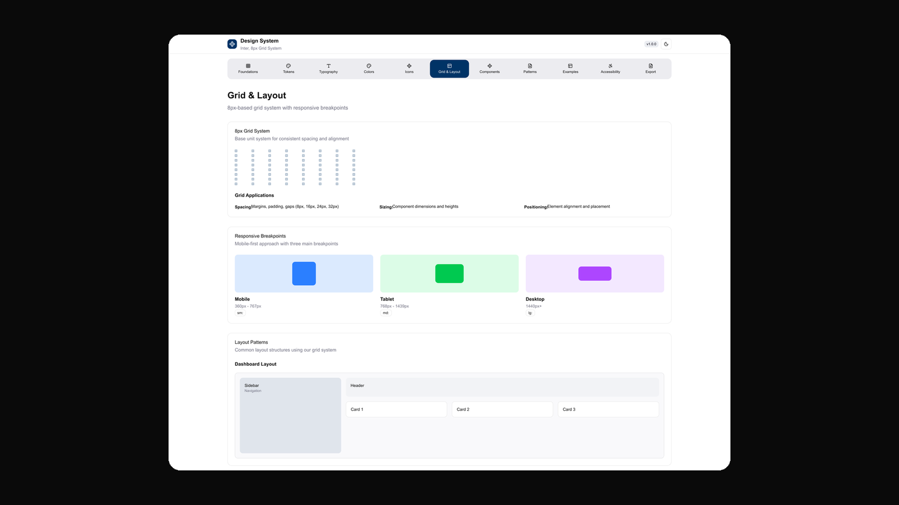Click the Sidebar Navigation panel
Viewport: 899px width, 505px height.
point(290,415)
